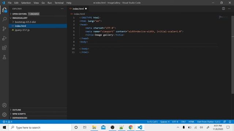Select the index.html editor tab

tap(78, 9)
